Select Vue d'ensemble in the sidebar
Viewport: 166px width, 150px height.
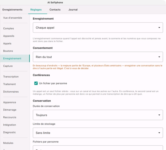pos(13,18)
